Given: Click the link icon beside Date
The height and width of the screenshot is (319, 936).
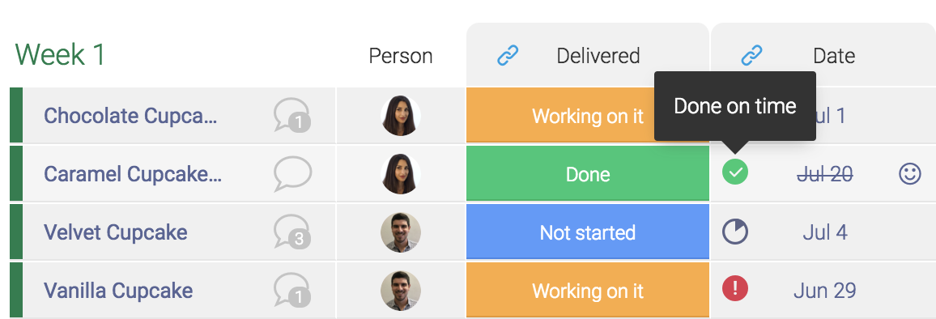Looking at the screenshot, I should [752, 56].
